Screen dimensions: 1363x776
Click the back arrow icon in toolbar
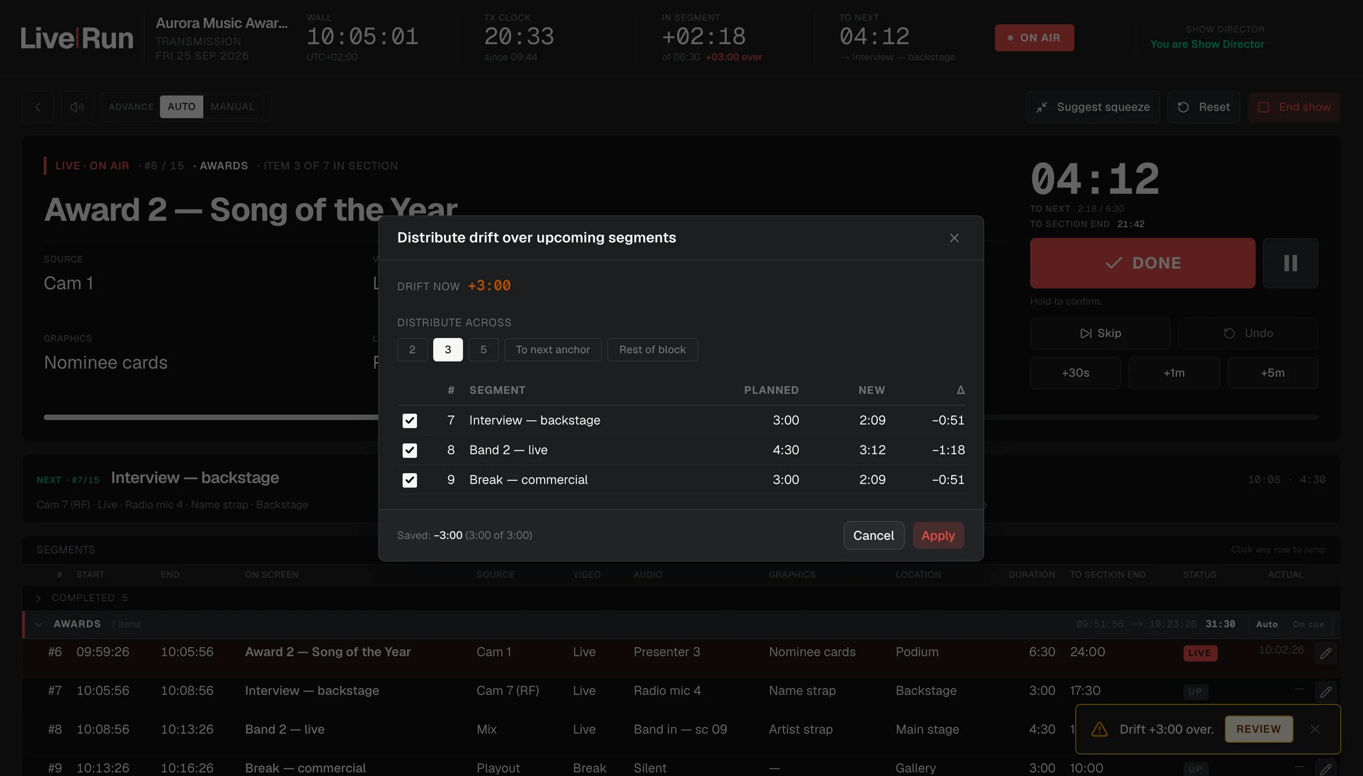37,107
